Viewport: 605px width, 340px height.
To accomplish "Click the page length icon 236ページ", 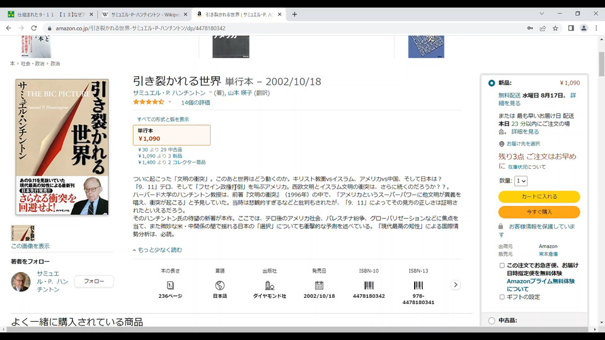I will 170,285.
